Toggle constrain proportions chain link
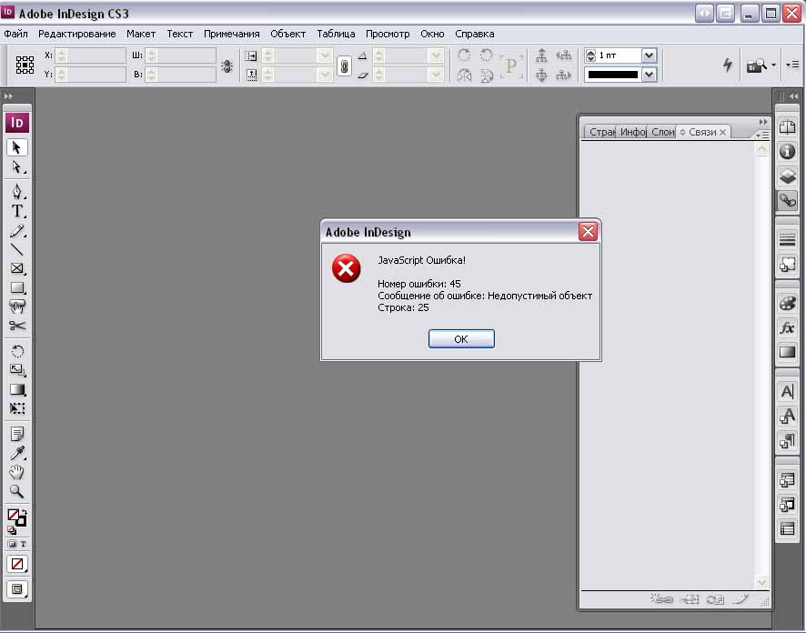 coord(344,66)
